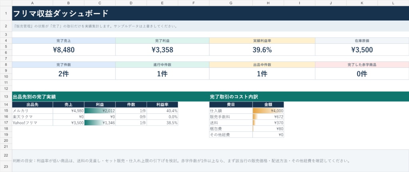Image resolution: width=409 pixels, height=172 pixels.
Task: Click the 金額 table header
Action: click(268, 104)
